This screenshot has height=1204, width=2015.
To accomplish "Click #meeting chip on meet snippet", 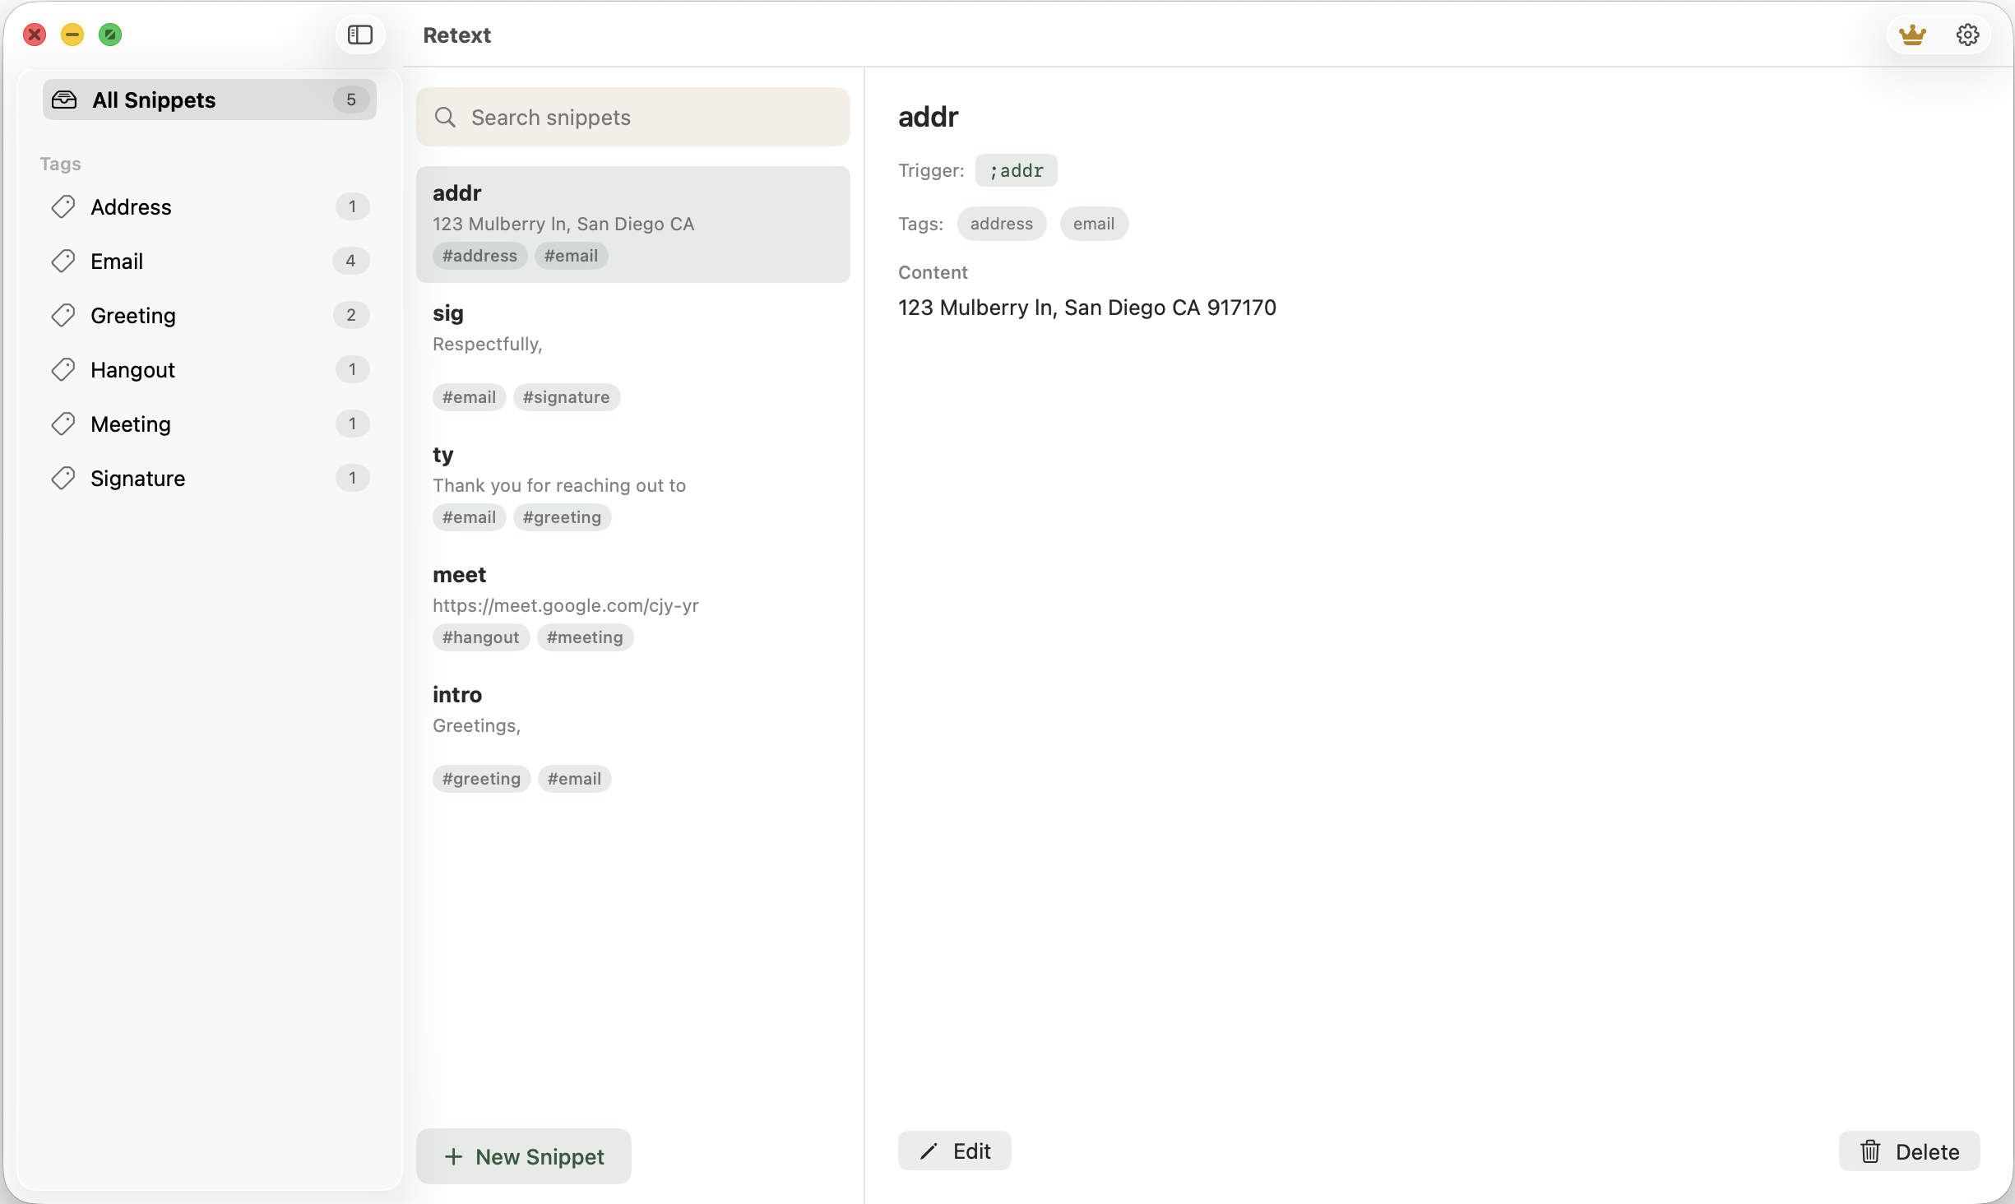I will click(585, 637).
